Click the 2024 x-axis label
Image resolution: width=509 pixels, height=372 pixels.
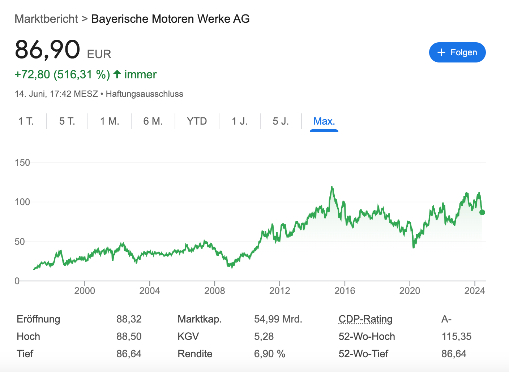[475, 291]
